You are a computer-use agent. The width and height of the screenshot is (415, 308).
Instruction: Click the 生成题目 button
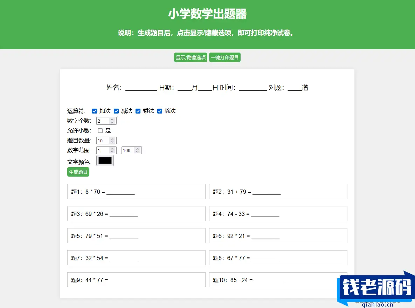point(78,172)
